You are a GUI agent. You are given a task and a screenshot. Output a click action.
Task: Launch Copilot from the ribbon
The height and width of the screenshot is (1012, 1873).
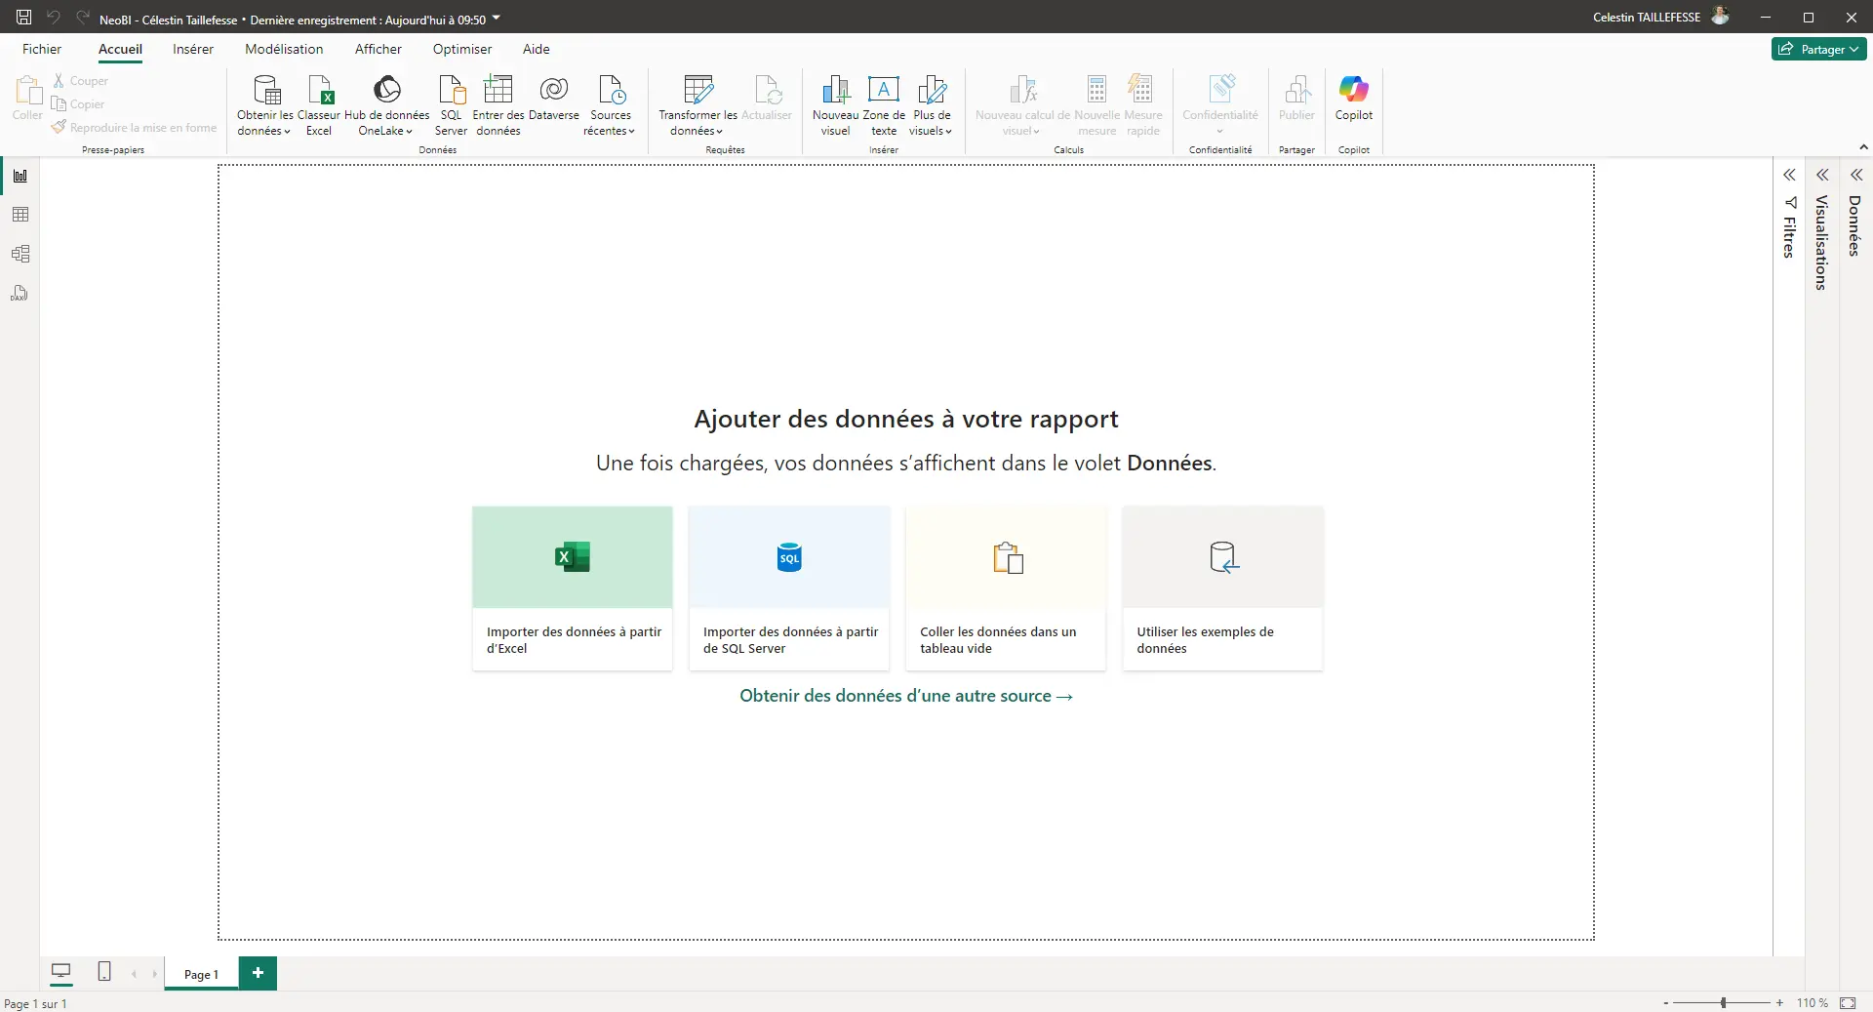tap(1354, 99)
